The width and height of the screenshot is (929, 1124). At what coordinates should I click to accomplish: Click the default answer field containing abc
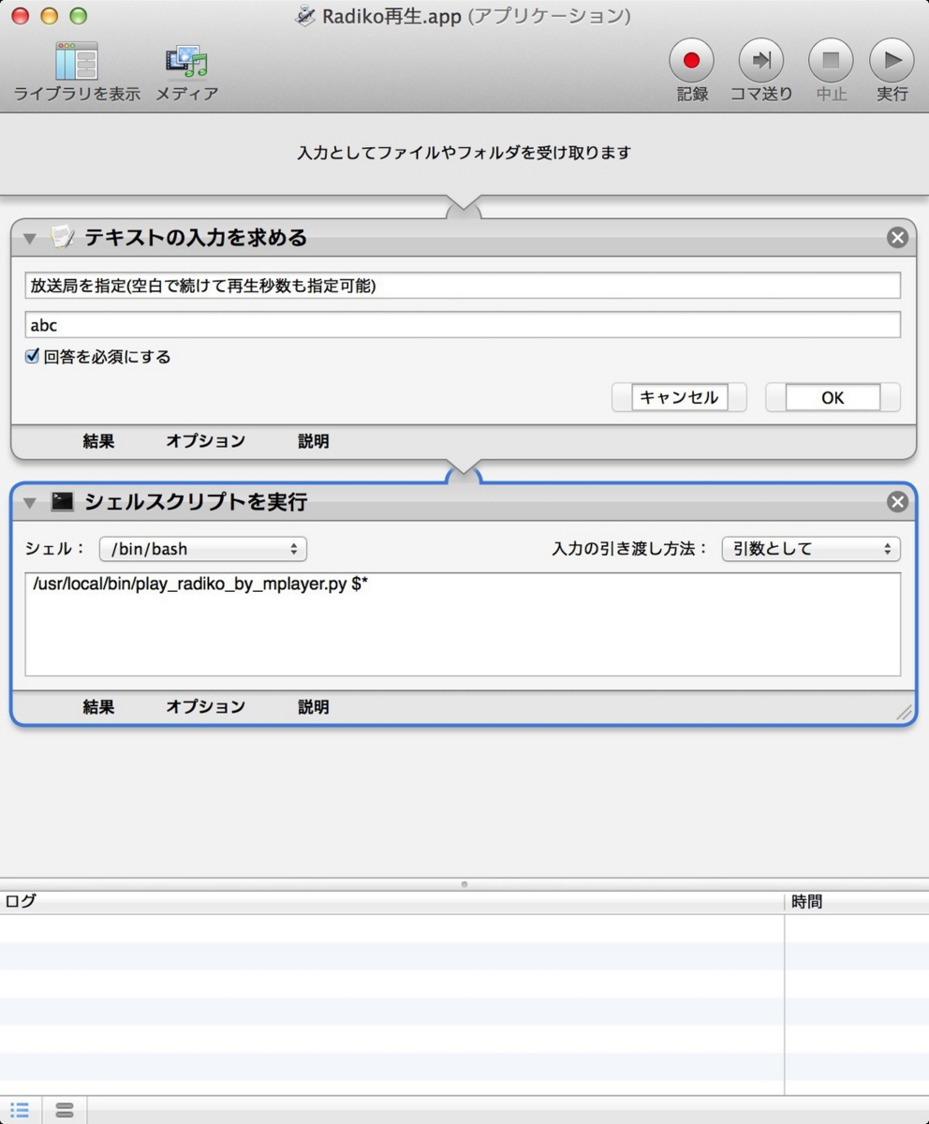[x=464, y=325]
